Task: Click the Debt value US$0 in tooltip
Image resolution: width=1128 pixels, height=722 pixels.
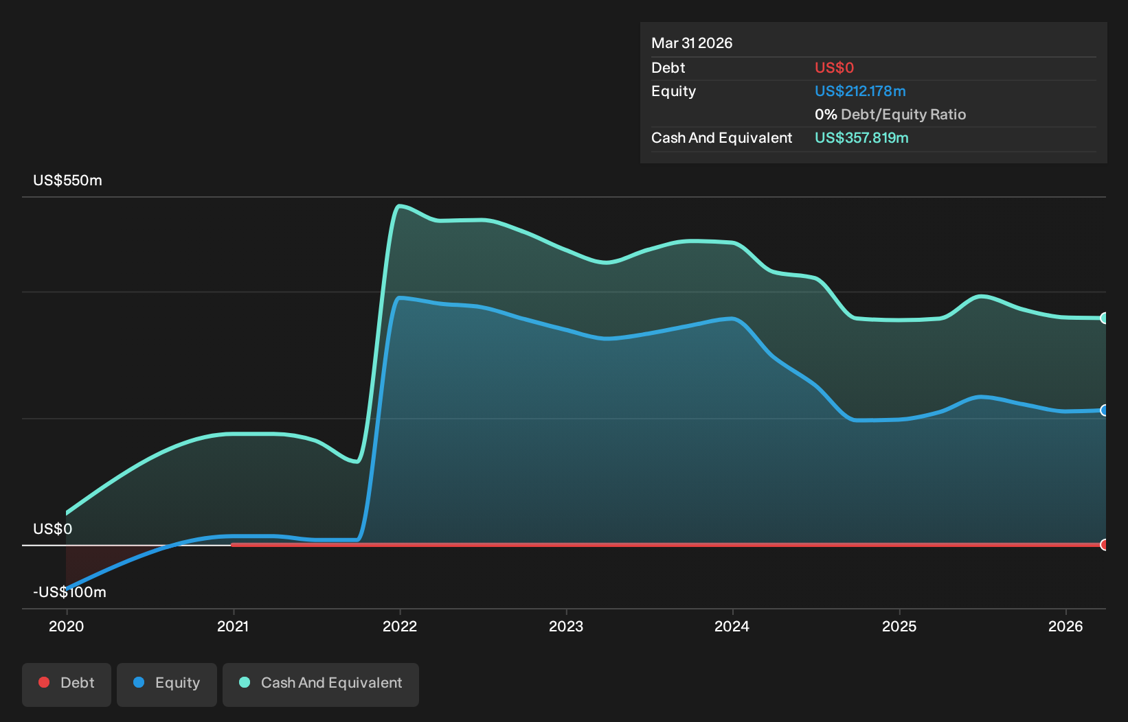Action: point(834,68)
